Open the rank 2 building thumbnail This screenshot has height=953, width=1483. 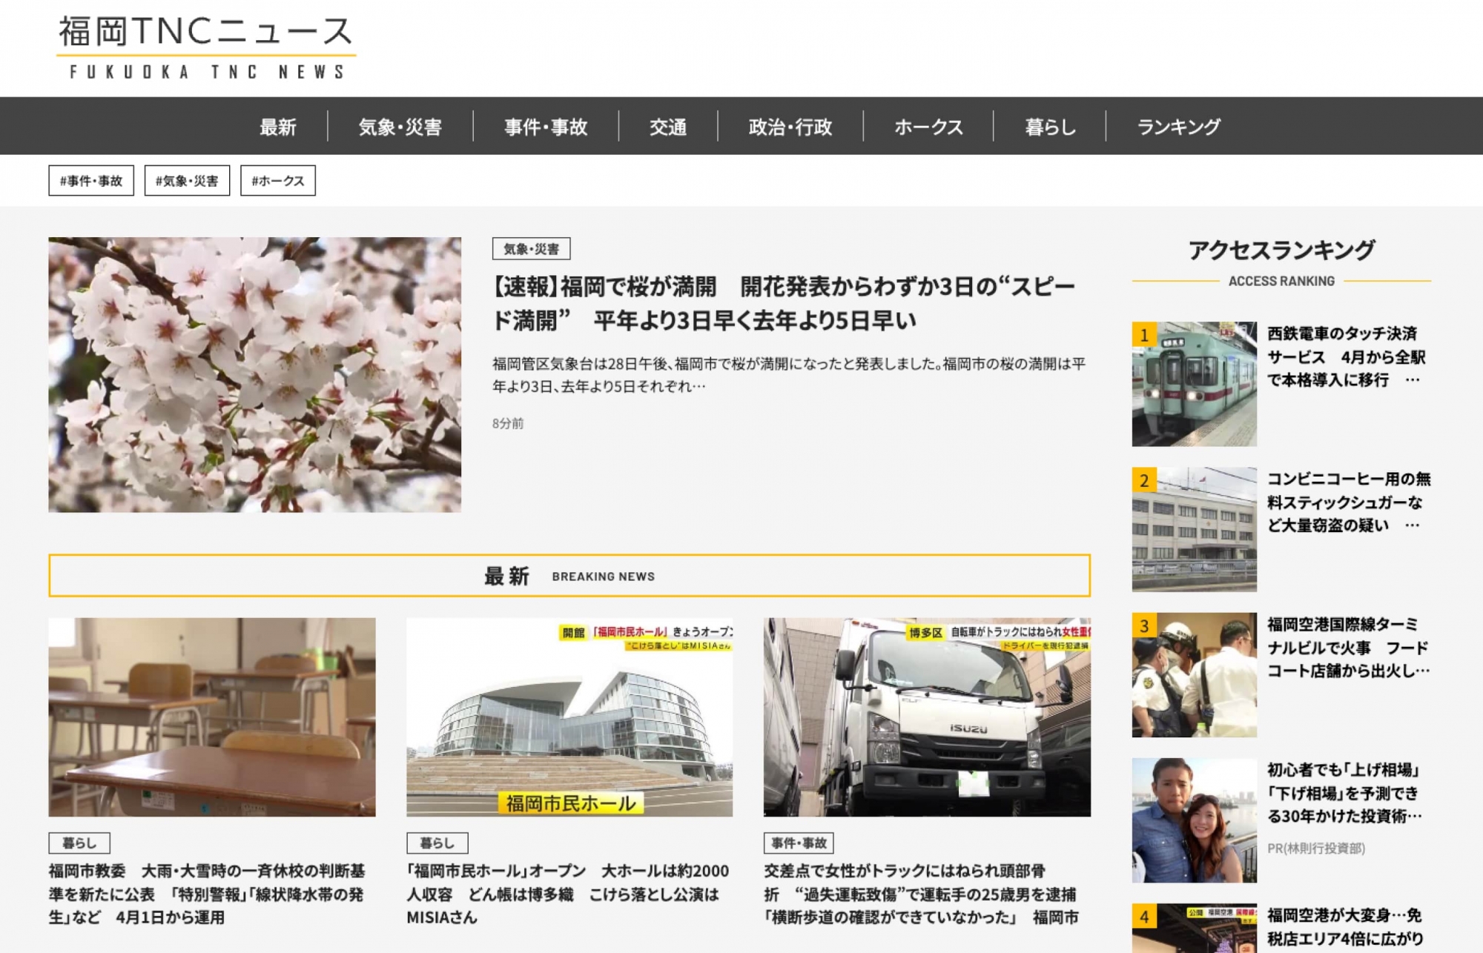[x=1194, y=529]
